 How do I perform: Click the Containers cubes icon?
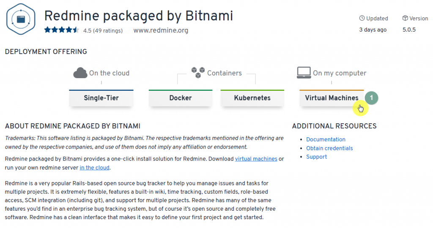coord(198,71)
